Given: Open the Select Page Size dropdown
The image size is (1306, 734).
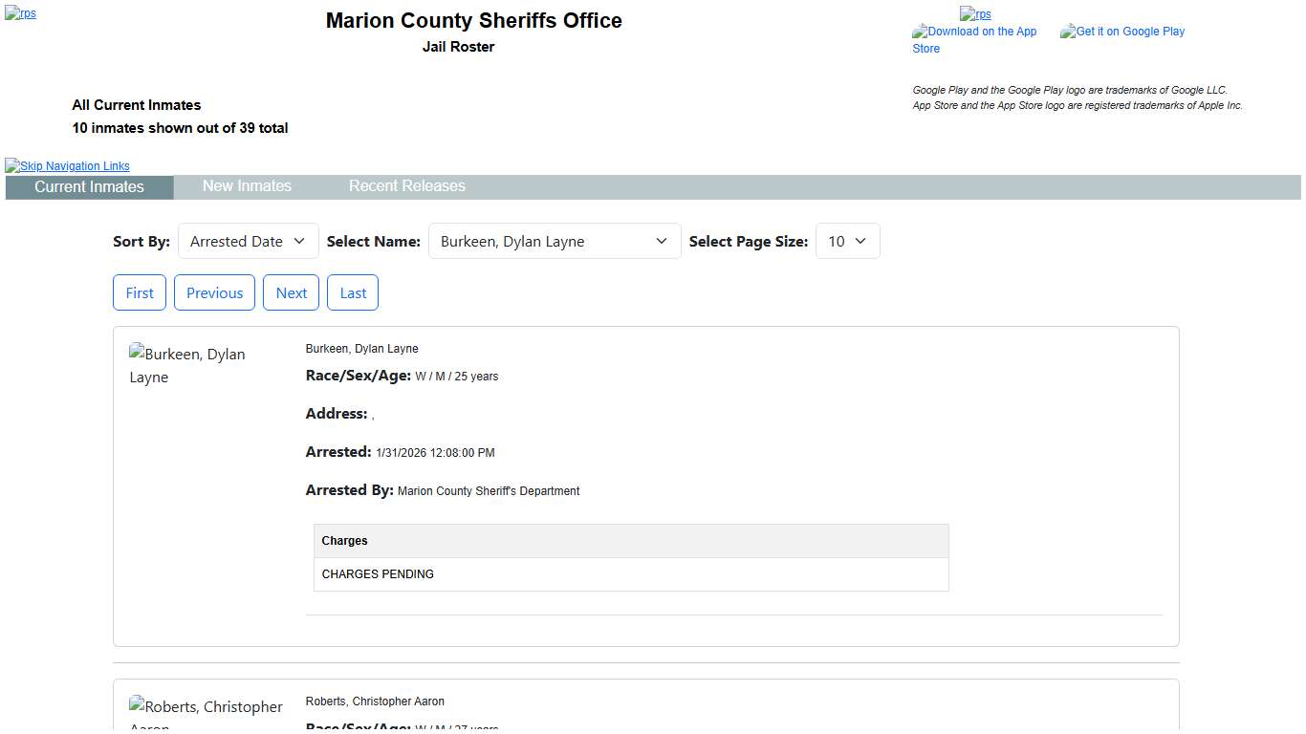Looking at the screenshot, I should (846, 242).
